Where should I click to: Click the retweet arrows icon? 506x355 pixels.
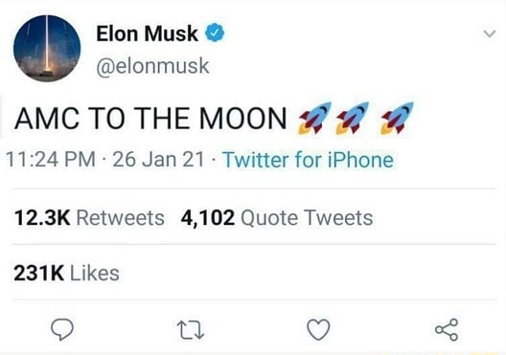191,330
